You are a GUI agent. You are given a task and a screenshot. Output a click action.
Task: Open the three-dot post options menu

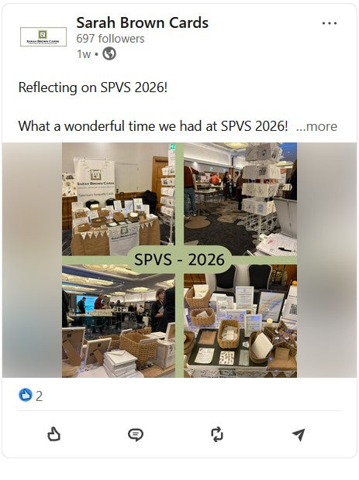click(x=330, y=23)
